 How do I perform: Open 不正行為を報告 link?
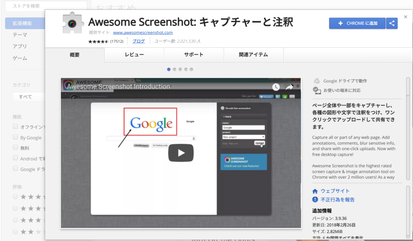pos(338,200)
